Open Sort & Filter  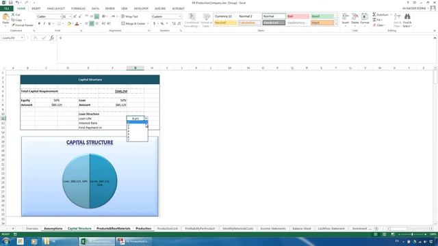click(x=397, y=20)
